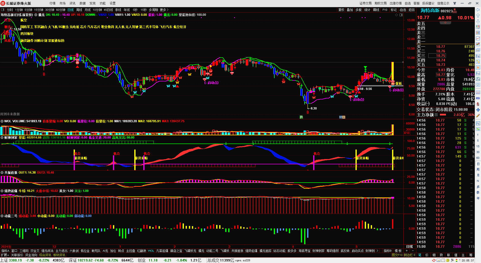Open the 功能 menu
481x263 pixels.
click(x=102, y=3)
